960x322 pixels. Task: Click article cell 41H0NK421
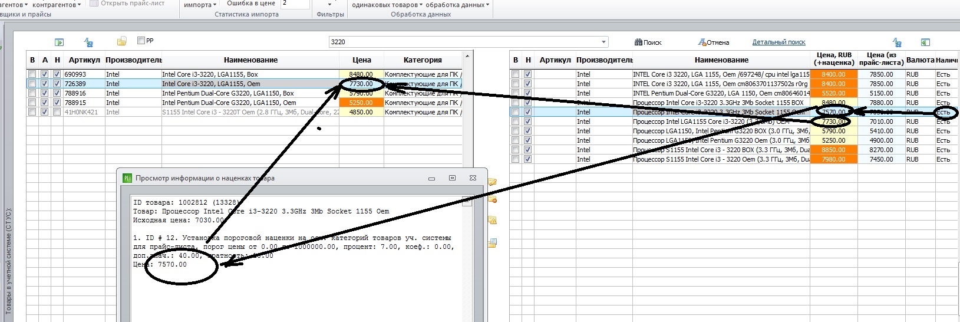[84, 112]
